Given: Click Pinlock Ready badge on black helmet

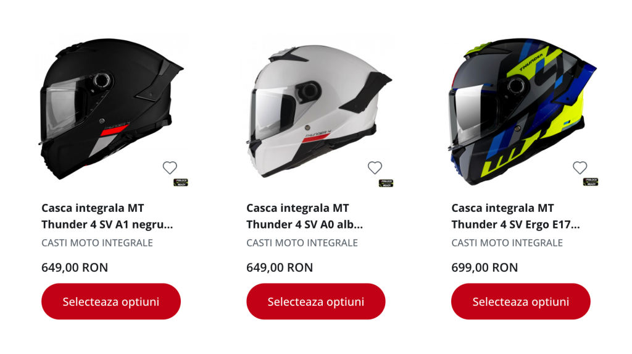Looking at the screenshot, I should [x=181, y=182].
